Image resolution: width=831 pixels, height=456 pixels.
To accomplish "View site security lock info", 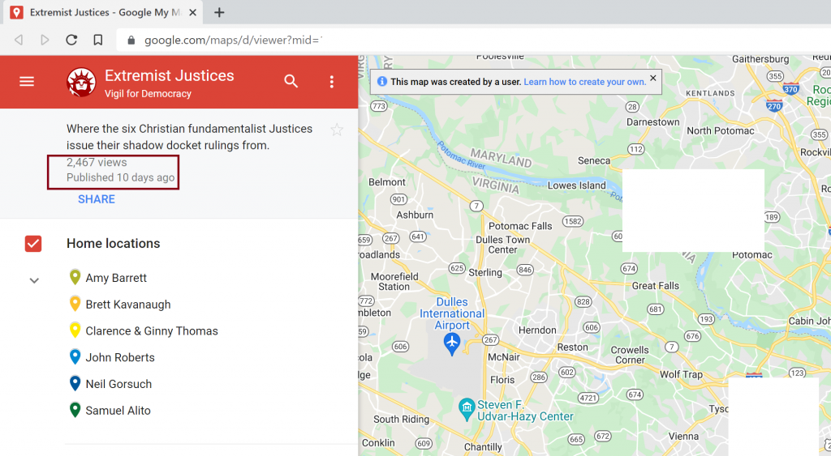I will (131, 40).
